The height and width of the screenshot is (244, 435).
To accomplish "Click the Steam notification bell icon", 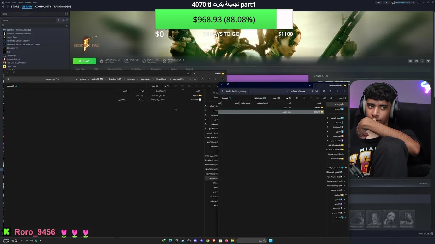I will pos(386,2).
